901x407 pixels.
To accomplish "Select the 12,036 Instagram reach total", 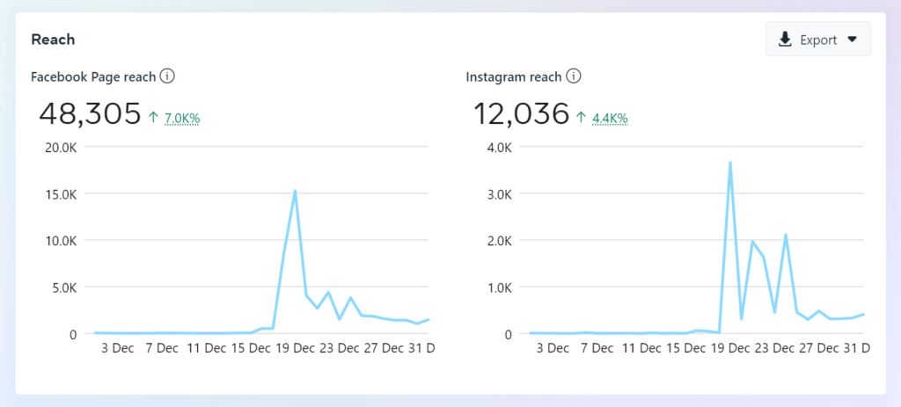I will pyautogui.click(x=521, y=113).
